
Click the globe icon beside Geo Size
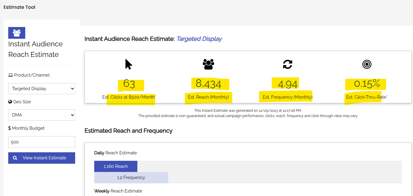point(10,102)
